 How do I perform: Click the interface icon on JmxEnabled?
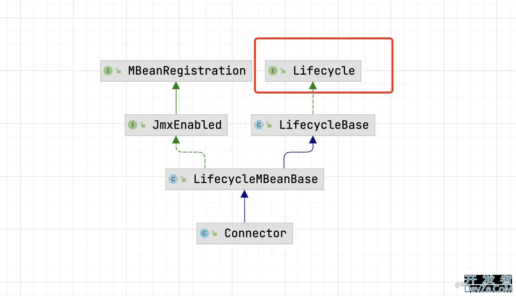coord(133,125)
